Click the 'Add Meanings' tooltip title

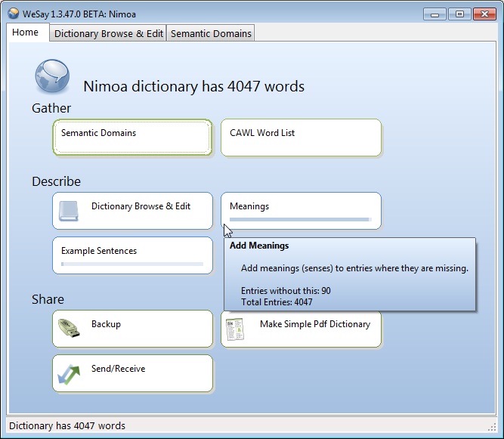pyautogui.click(x=259, y=246)
